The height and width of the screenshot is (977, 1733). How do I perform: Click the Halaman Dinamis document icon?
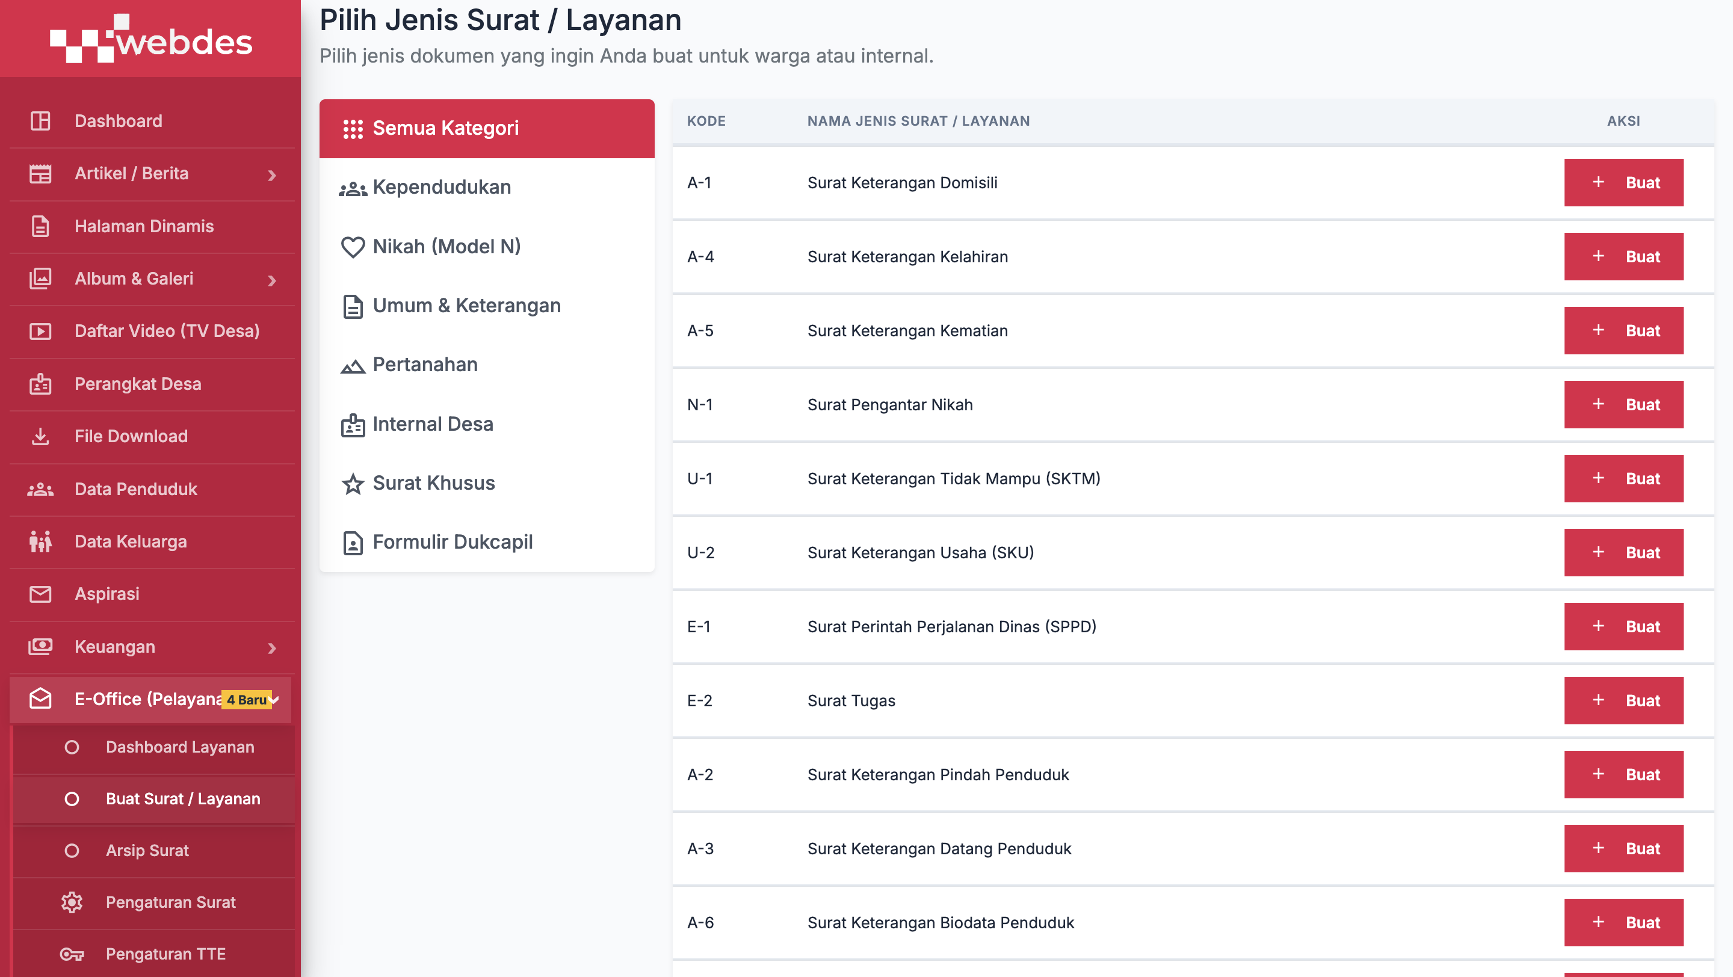[x=40, y=226]
